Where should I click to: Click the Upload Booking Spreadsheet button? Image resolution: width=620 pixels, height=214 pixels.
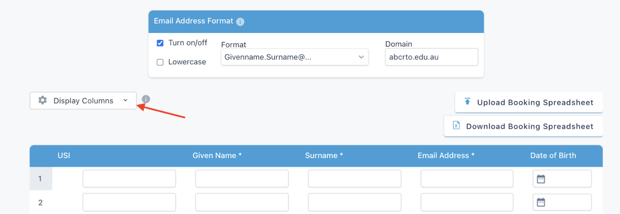[529, 102]
